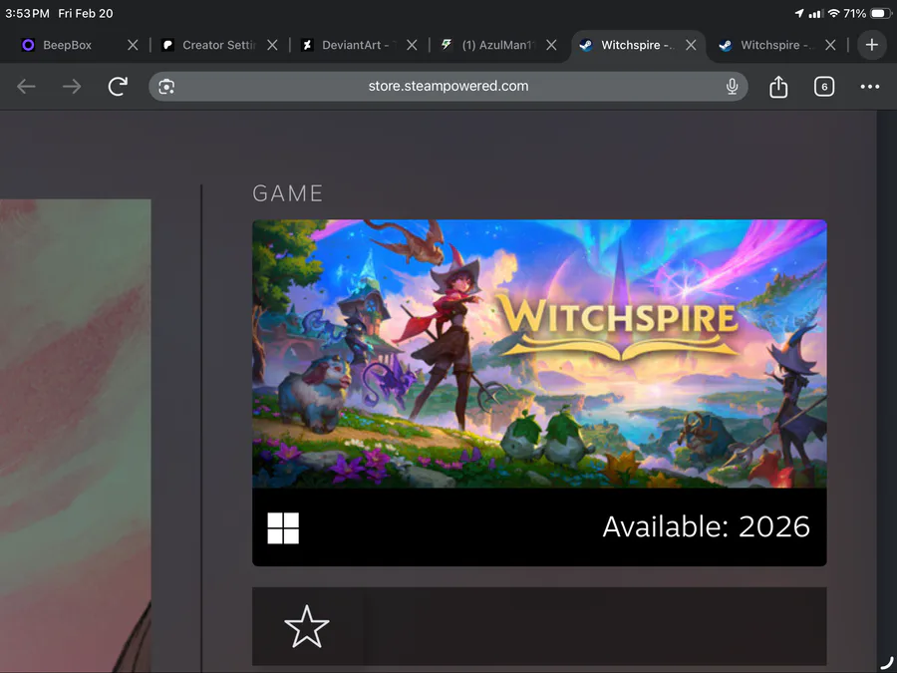This screenshot has height=673, width=897.
Task: Switch to the BeepBox tab
Action: tap(67, 45)
